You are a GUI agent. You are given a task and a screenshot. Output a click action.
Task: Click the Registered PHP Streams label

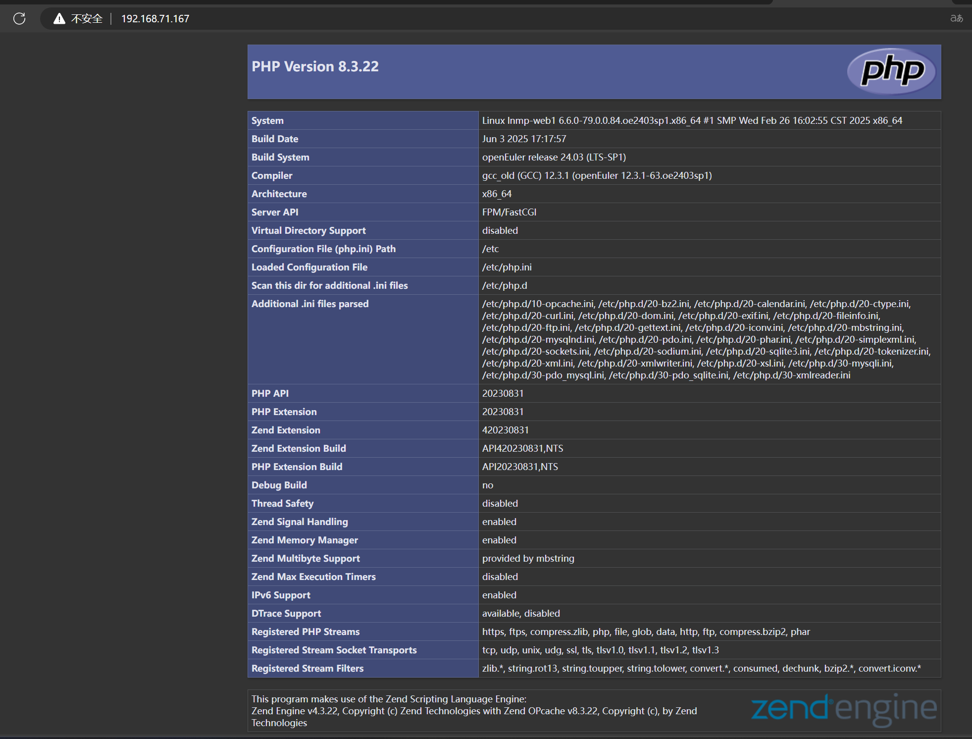point(306,632)
